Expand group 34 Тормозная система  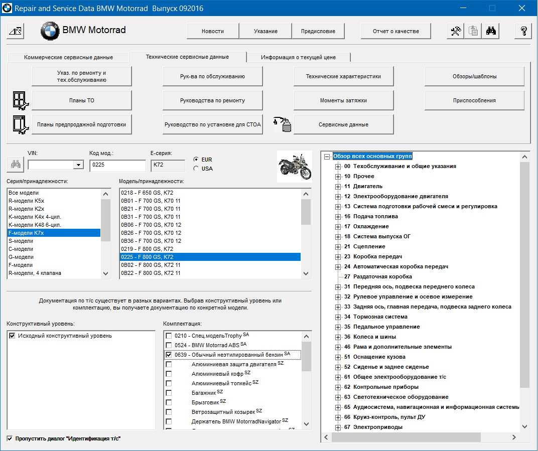(338, 317)
